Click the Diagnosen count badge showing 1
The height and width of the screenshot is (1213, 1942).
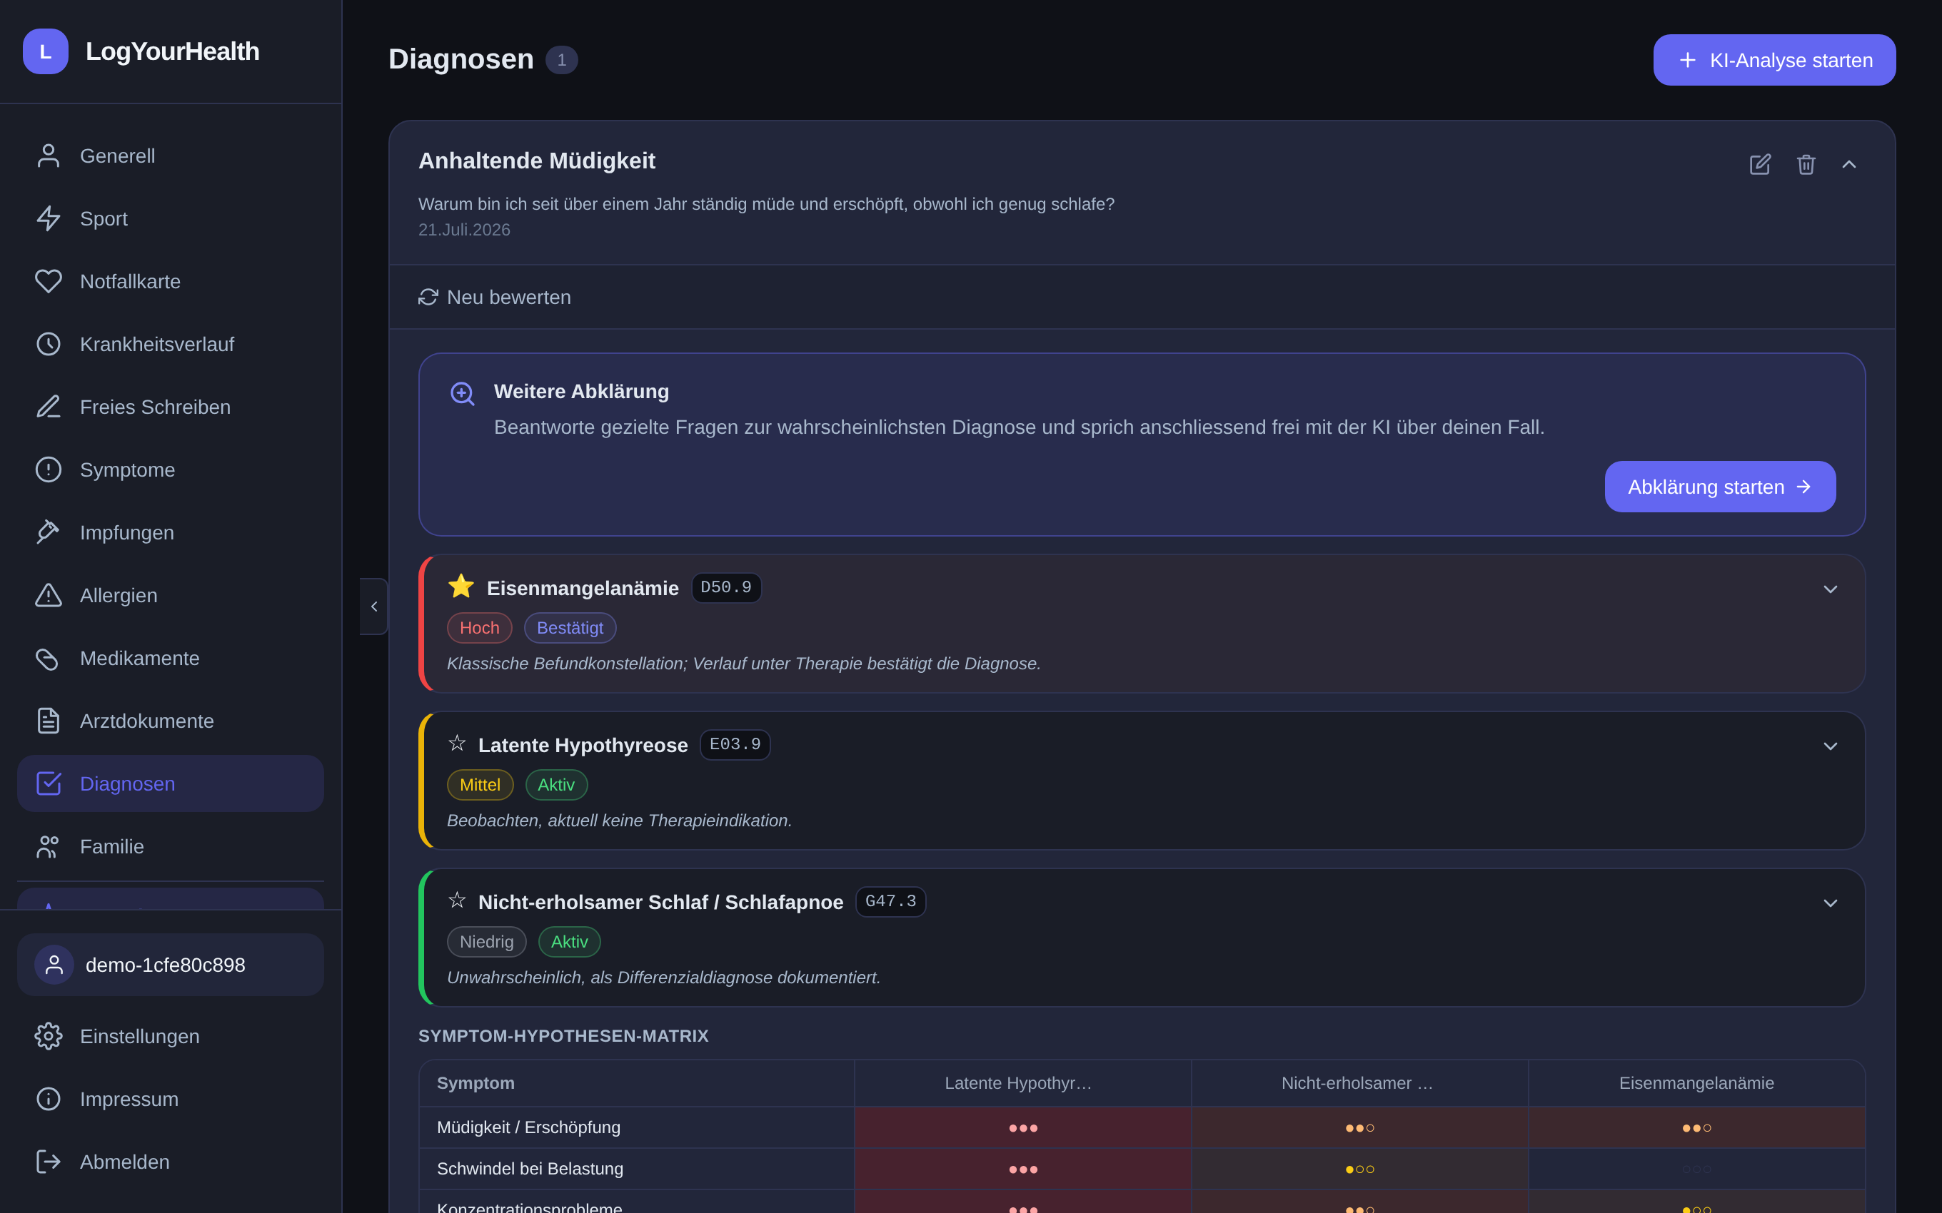tap(562, 60)
